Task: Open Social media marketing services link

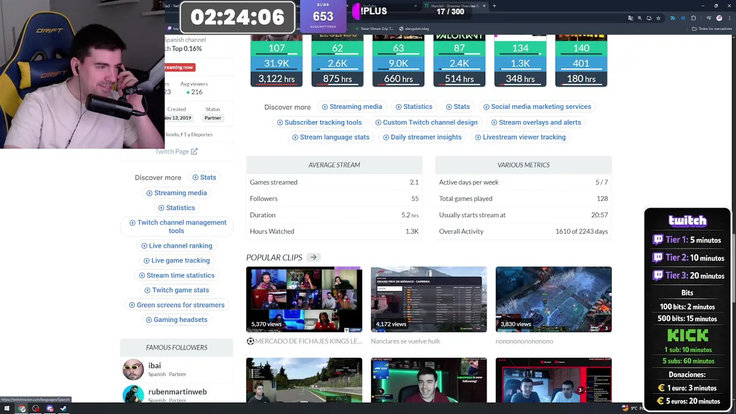Action: tap(537, 106)
